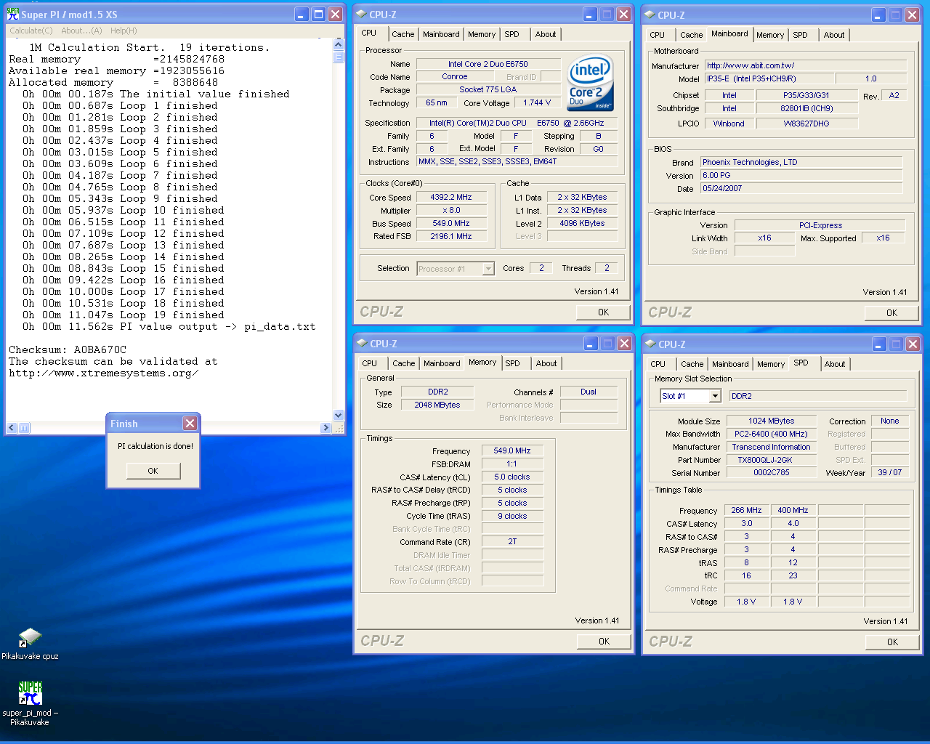Close the CPU-Z Memory window
This screenshot has height=744, width=930.
(x=624, y=343)
